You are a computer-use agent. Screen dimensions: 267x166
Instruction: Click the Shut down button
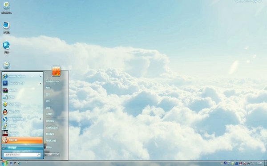click(x=50, y=154)
